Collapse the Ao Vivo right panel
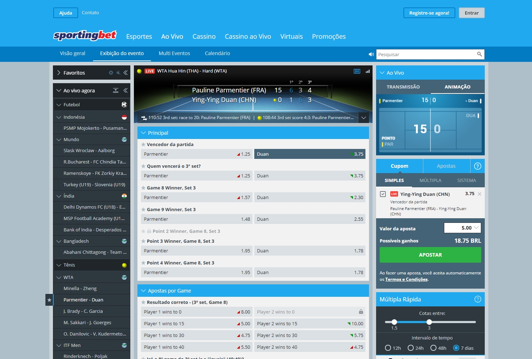 [382, 73]
